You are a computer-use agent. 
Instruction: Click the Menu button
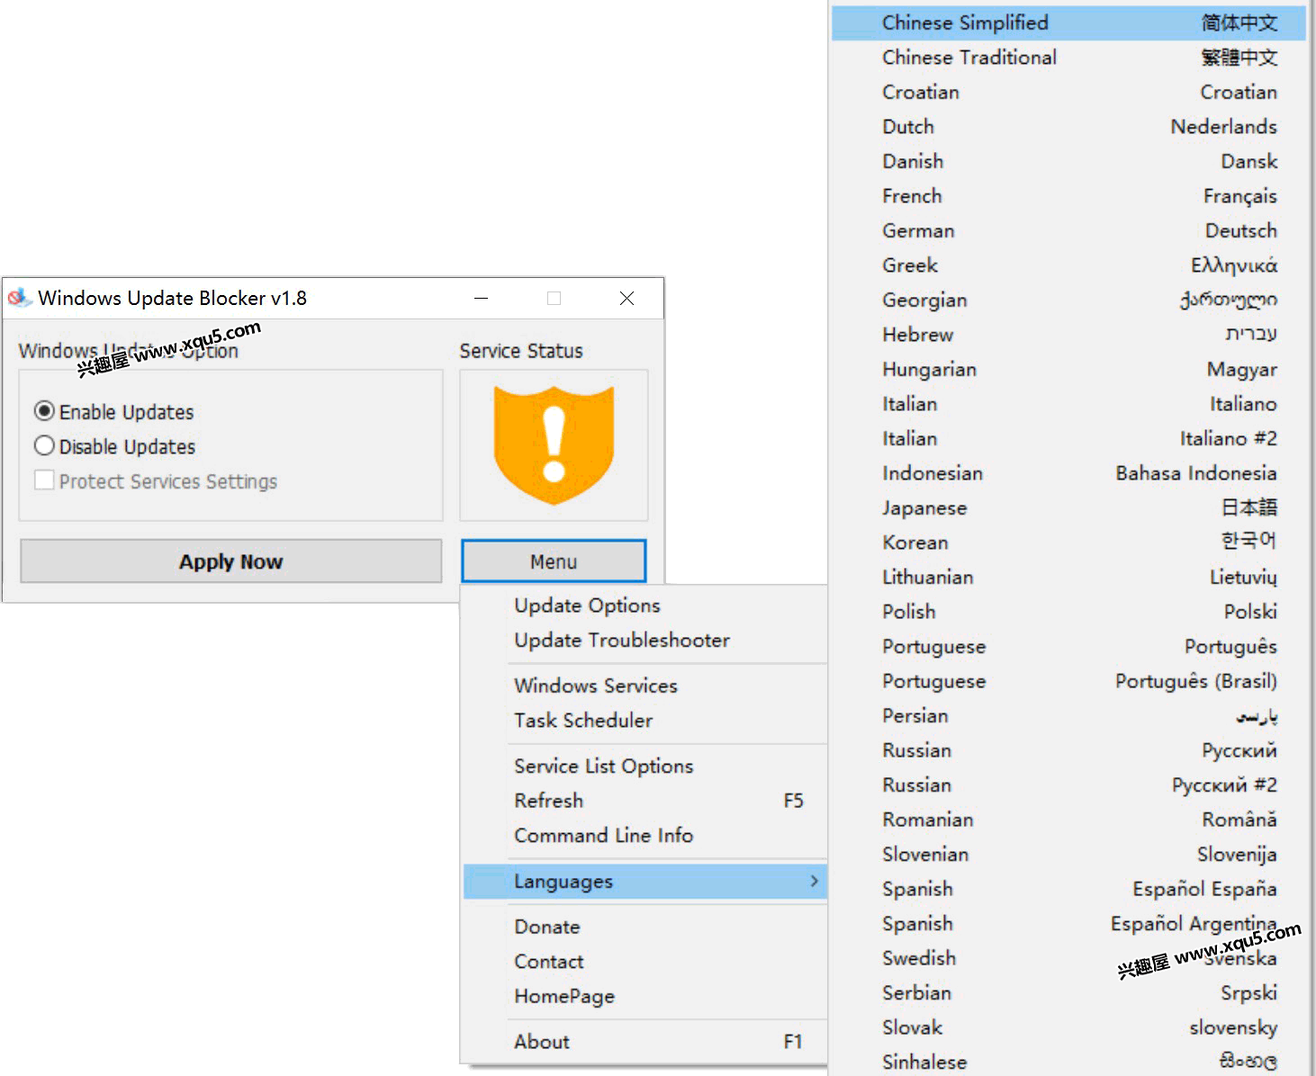pos(554,561)
